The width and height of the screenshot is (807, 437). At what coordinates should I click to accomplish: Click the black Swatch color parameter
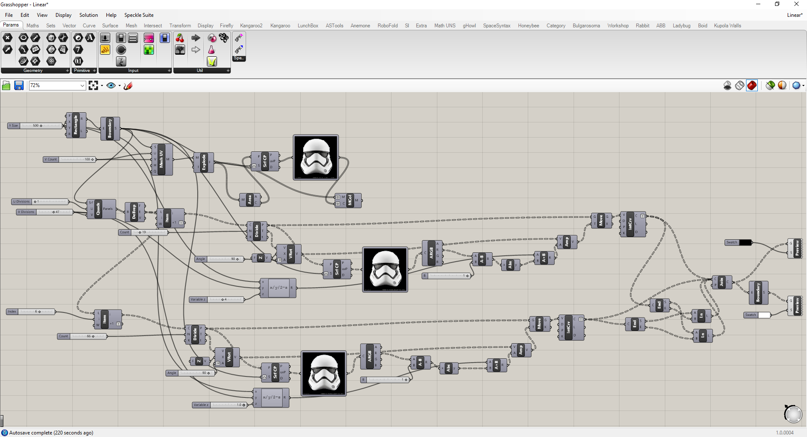738,243
